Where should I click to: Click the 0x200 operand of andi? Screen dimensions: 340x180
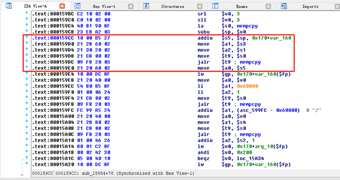coord(245,152)
